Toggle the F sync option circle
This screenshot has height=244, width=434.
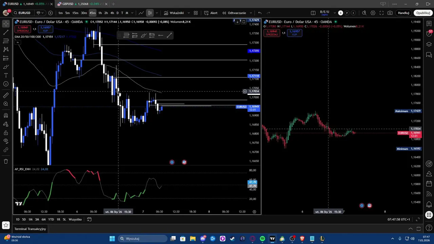(347, 13)
